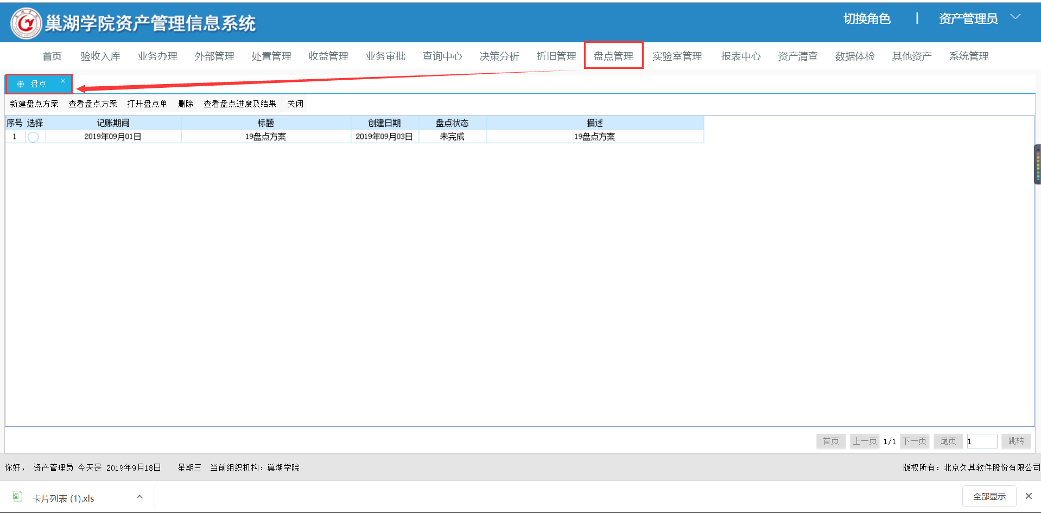
Task: Click 删除 in the toolbar
Action: 186,104
